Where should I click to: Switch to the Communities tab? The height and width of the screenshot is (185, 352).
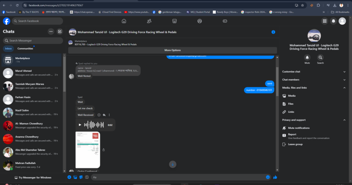25,48
